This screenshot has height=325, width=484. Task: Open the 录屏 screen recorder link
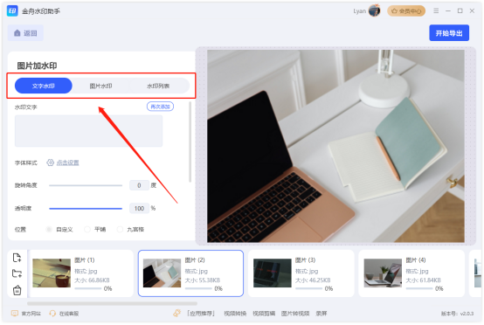[x=322, y=314]
